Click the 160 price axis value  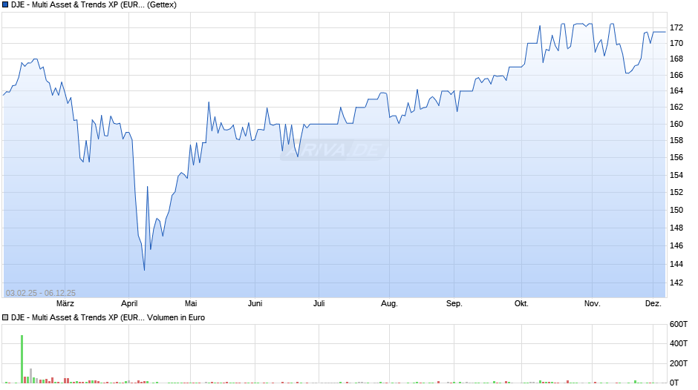(676, 124)
